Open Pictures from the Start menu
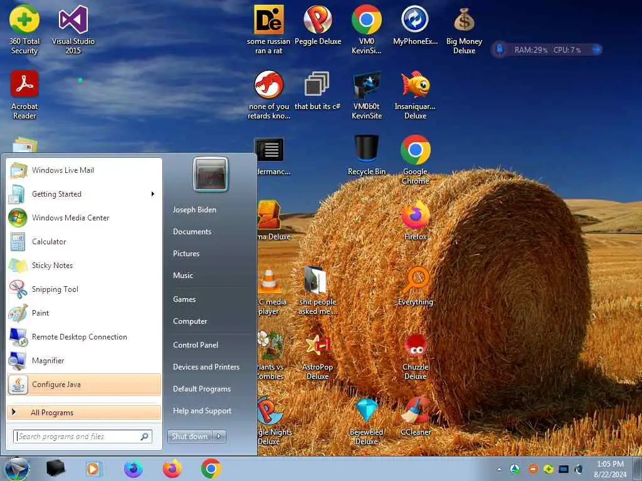Image resolution: width=642 pixels, height=481 pixels. tap(186, 254)
